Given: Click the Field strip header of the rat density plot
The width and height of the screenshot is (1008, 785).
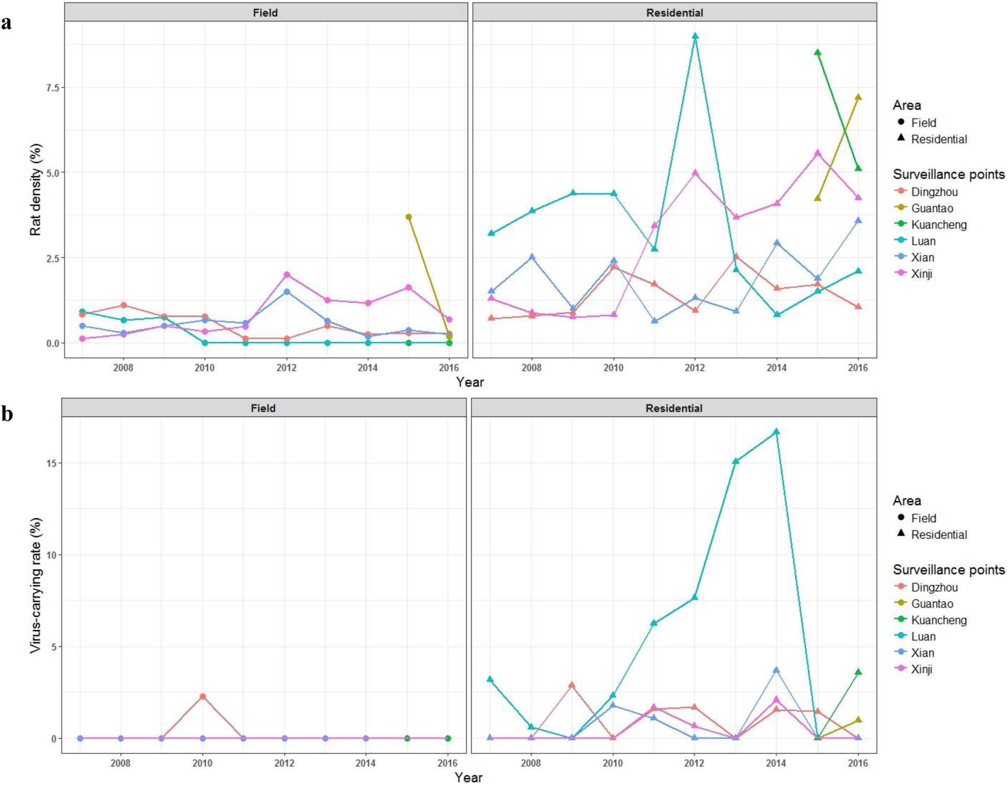Looking at the screenshot, I should (266, 12).
